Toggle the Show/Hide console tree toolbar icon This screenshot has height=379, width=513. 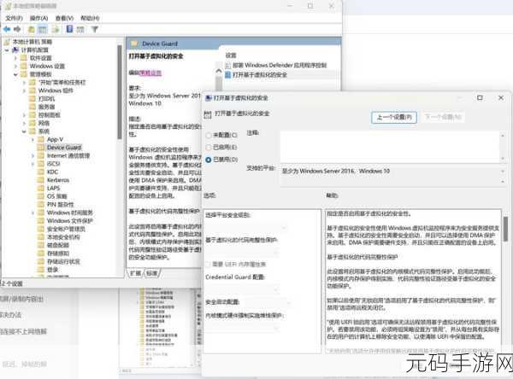[43, 29]
